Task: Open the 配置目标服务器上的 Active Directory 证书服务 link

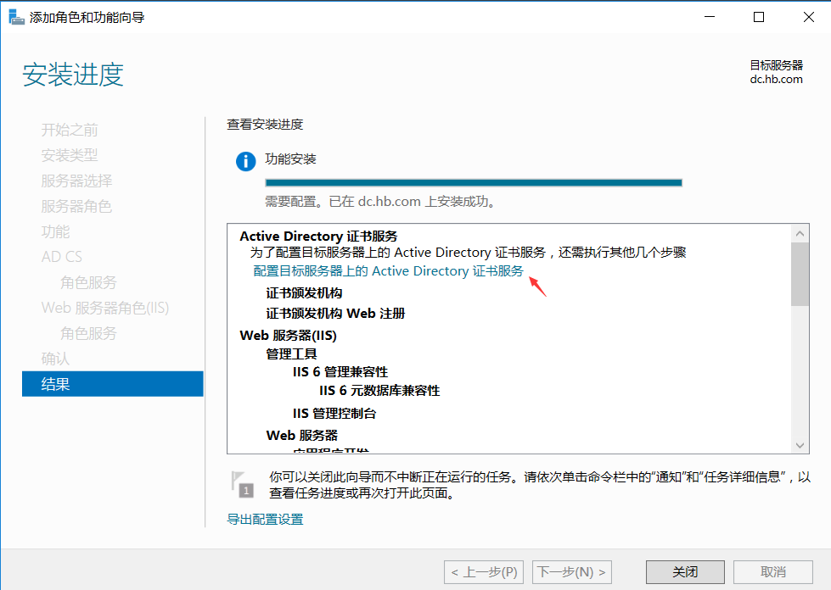Action: tap(388, 271)
